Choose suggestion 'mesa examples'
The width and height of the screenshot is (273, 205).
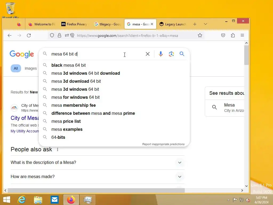click(114, 129)
